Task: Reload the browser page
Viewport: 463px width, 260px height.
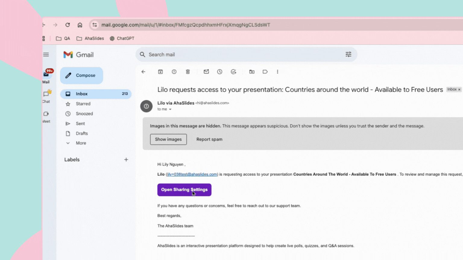Action: 68,25
